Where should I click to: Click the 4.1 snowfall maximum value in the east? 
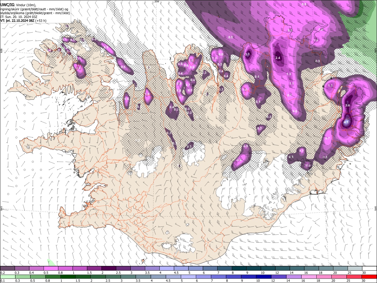click(346, 122)
